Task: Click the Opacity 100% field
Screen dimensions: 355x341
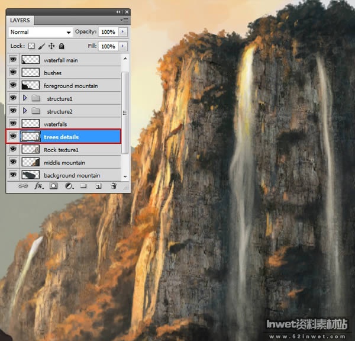Action: tap(108, 32)
